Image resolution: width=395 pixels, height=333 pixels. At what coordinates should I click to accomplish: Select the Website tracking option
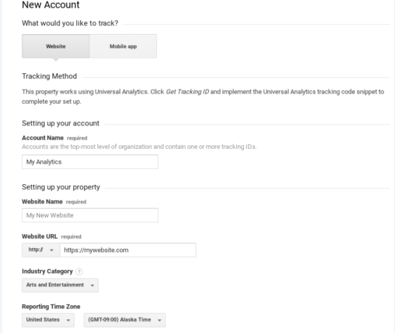[55, 47]
